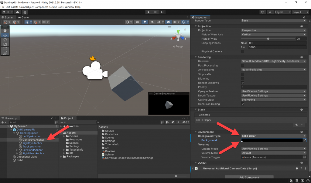
Task: Click the Priority input field
Action: [x=274, y=87]
